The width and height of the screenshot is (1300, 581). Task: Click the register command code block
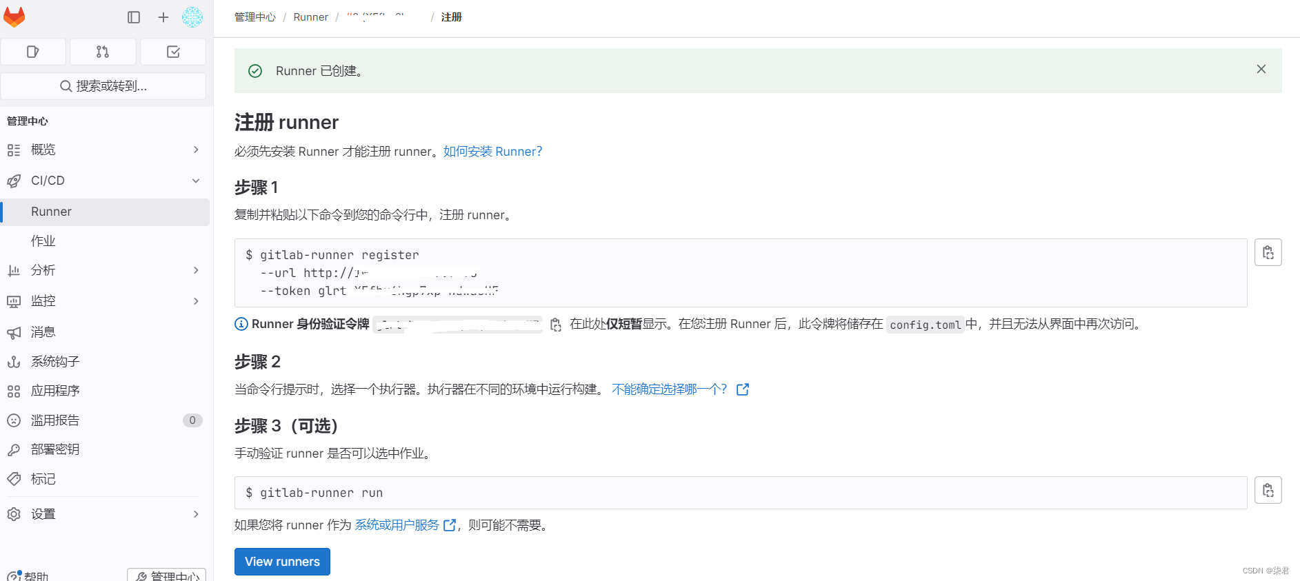(x=741, y=273)
